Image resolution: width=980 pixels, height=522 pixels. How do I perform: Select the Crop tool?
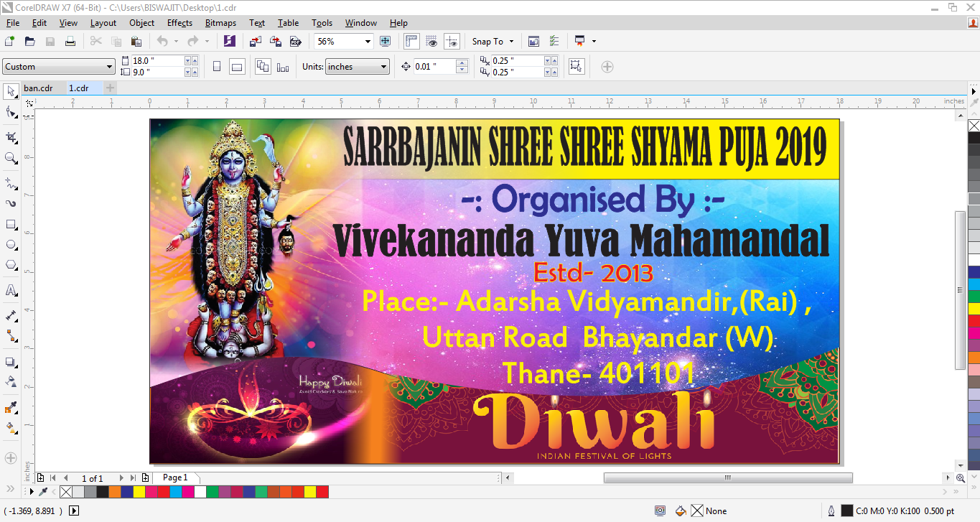[x=11, y=137]
